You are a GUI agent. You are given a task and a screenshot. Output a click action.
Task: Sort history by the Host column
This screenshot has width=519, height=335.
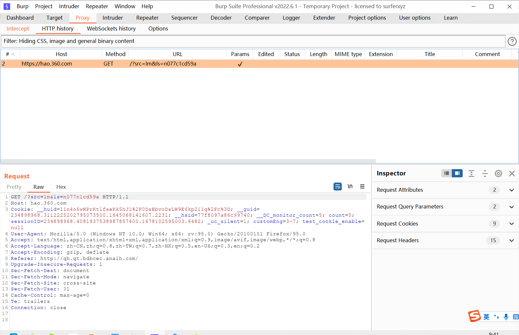click(x=61, y=54)
